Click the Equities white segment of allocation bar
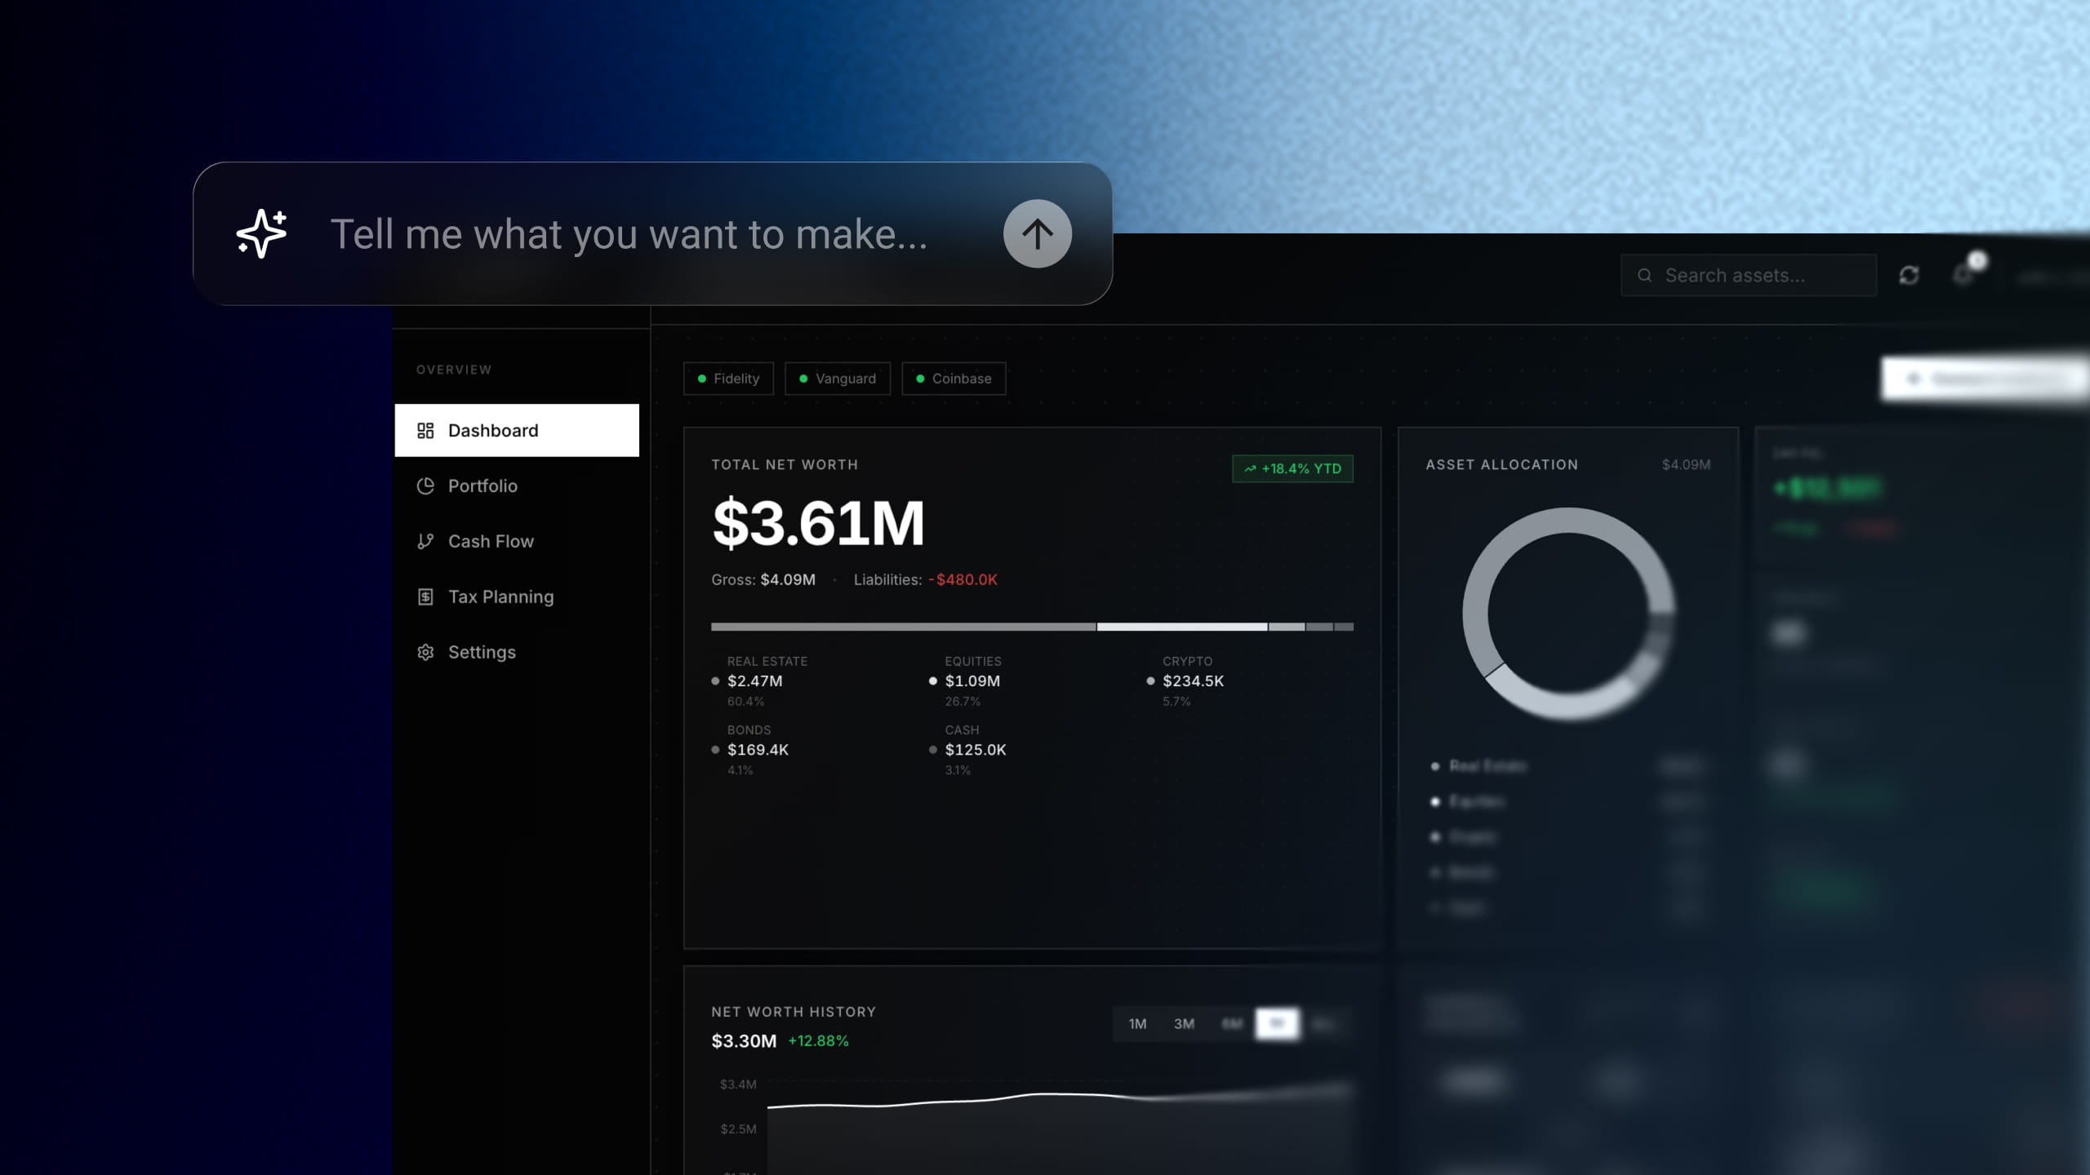The width and height of the screenshot is (2090, 1175). point(1182,627)
